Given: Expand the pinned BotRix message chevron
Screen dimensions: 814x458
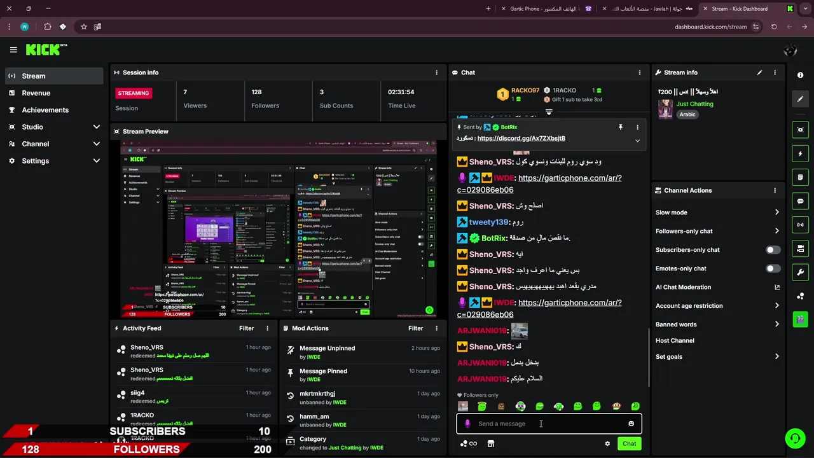Looking at the screenshot, I should point(637,141).
